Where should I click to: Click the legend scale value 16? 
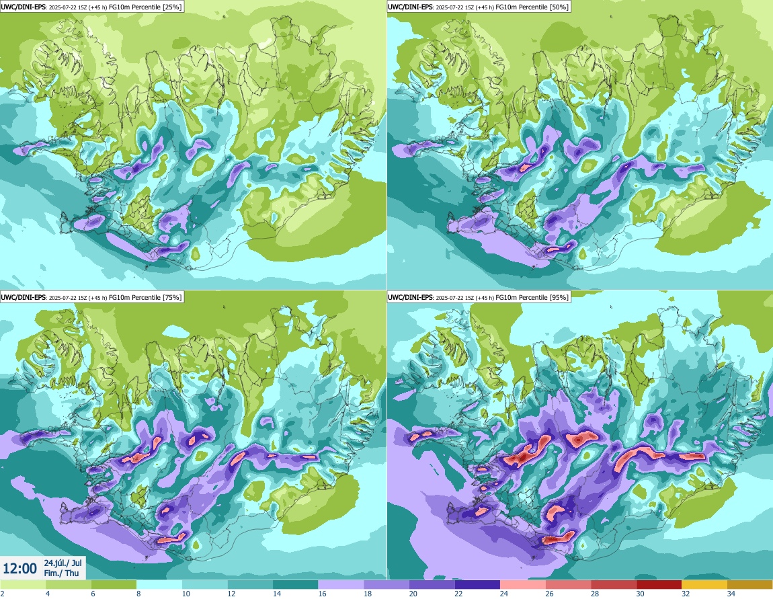[322, 594]
